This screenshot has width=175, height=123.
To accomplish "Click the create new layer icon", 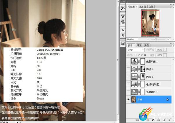I will click(x=164, y=120).
